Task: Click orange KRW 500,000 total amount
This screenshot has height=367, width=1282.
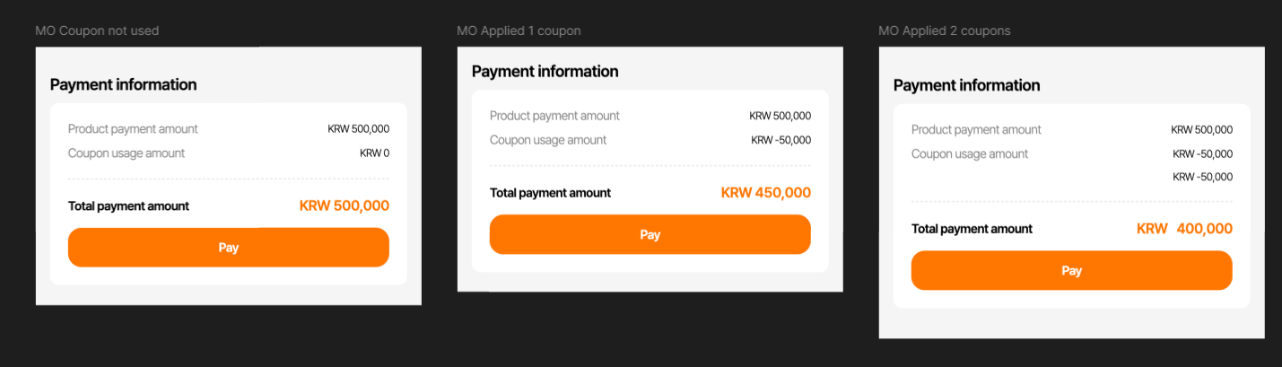Action: 344,206
